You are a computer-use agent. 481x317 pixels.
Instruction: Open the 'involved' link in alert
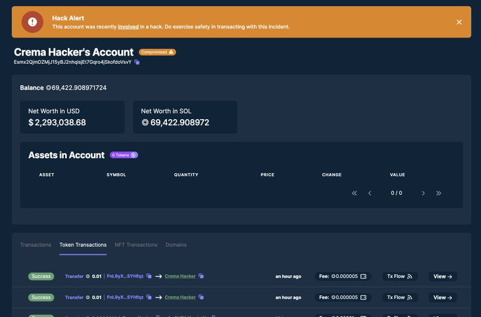click(128, 27)
